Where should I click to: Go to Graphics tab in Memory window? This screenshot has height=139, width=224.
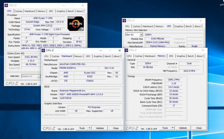tap(181, 56)
